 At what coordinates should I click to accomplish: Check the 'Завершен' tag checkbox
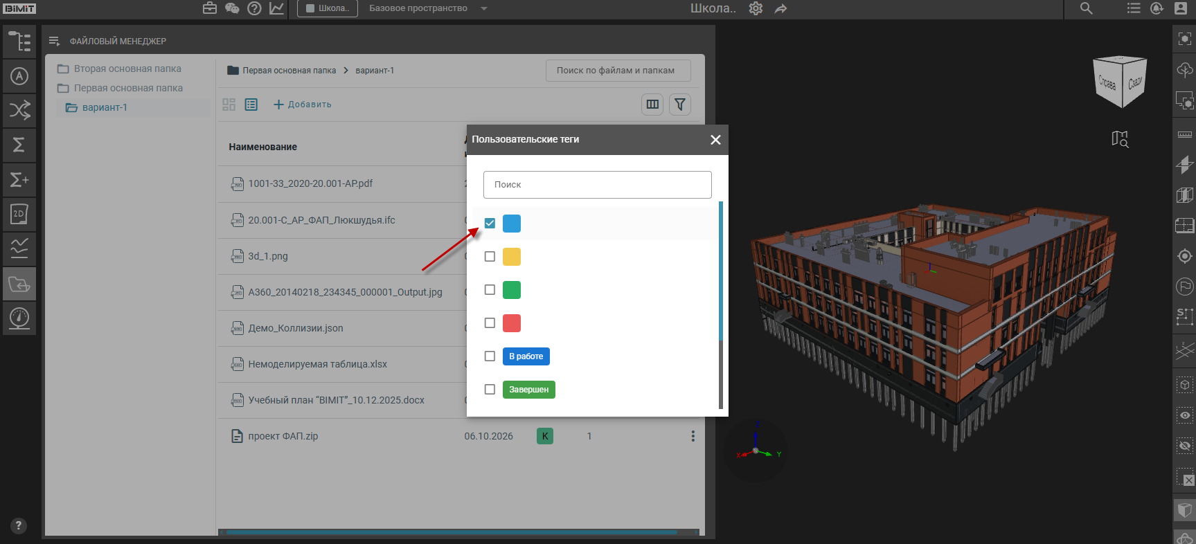490,389
